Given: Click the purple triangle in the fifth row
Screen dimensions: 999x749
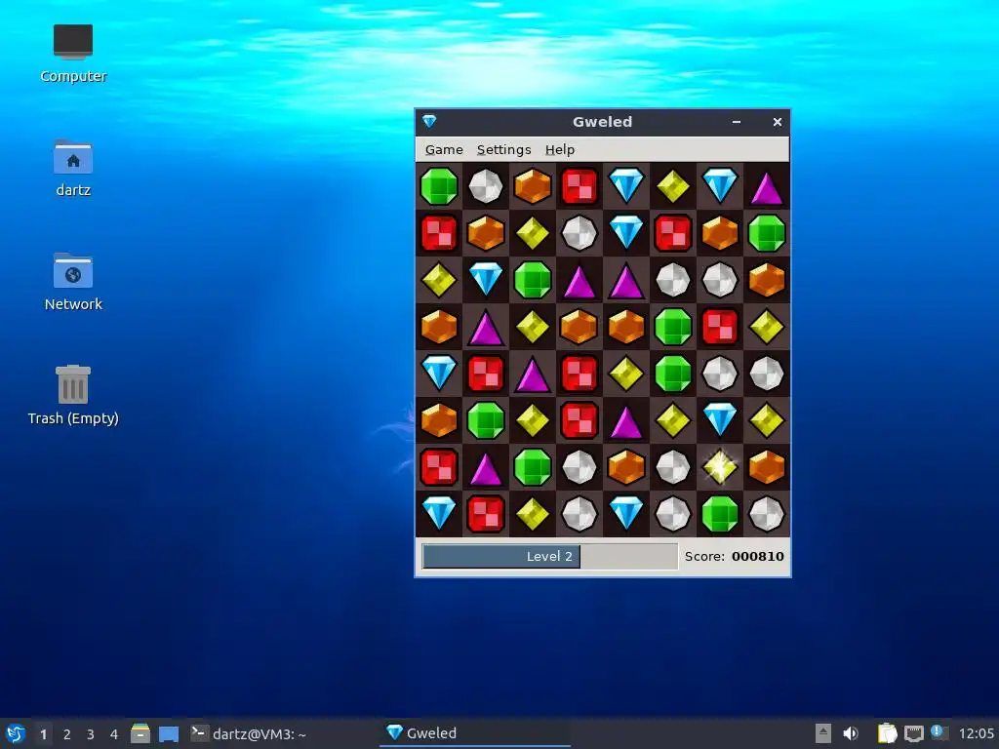Looking at the screenshot, I should tap(533, 375).
